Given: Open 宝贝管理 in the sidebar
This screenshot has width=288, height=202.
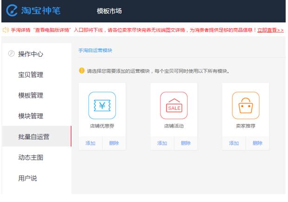Looking at the screenshot, I should 31,75.
